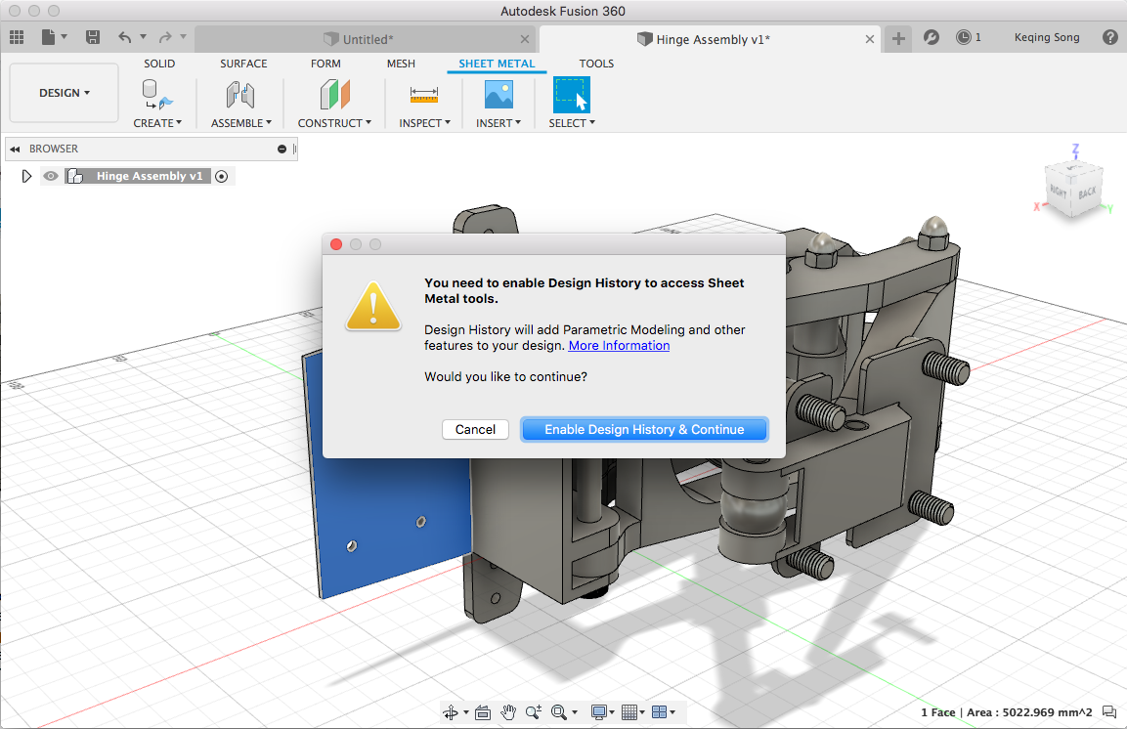Screen dimensions: 1127x729
Task: Open the More Information link
Action: (x=619, y=345)
